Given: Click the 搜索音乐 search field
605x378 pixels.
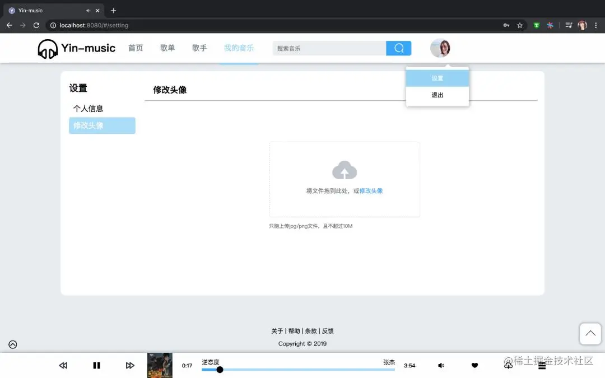Looking at the screenshot, I should [x=329, y=48].
